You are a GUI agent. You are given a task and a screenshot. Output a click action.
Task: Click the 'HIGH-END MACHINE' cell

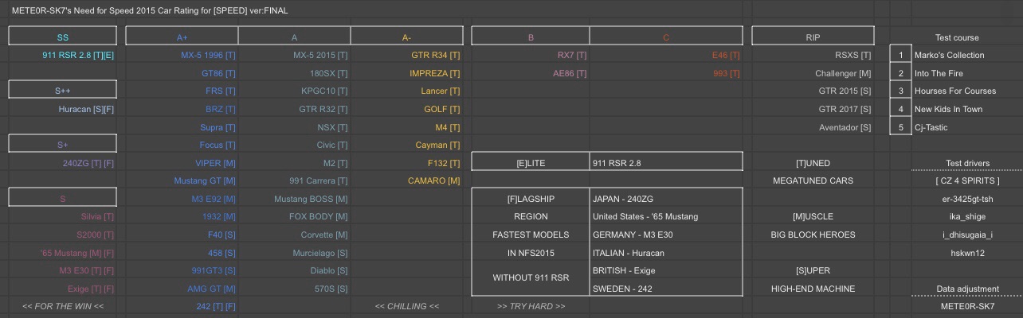[813, 289]
